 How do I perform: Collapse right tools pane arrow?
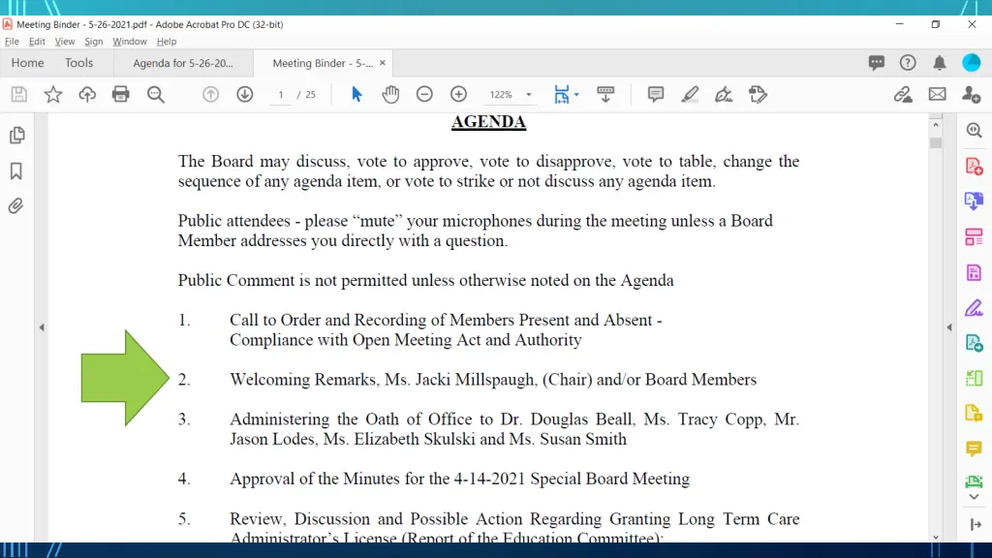949,327
